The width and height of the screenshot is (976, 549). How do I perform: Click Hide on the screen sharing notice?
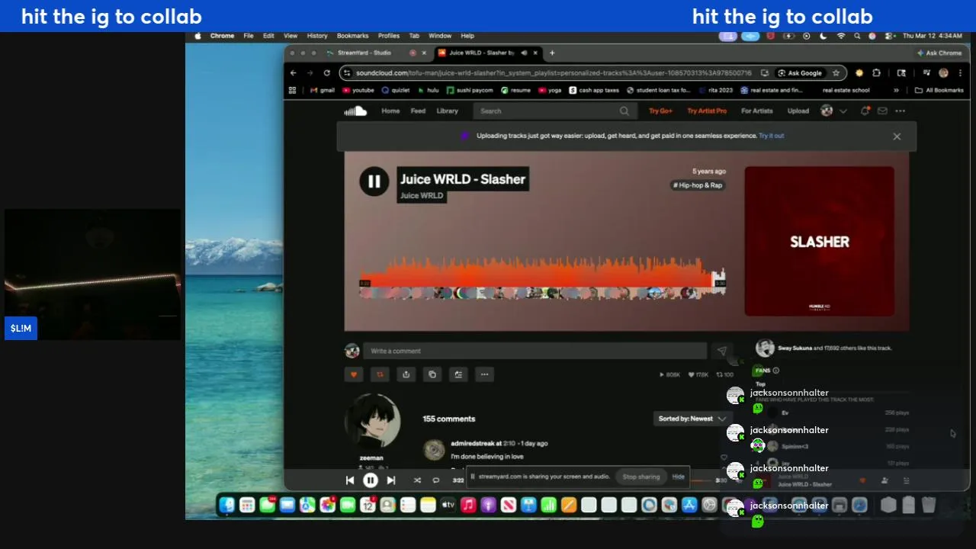click(679, 477)
